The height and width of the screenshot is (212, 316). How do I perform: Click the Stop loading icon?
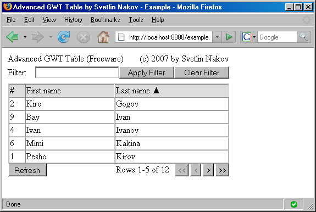[84, 37]
